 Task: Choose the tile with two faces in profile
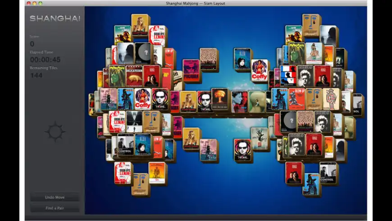240,101
